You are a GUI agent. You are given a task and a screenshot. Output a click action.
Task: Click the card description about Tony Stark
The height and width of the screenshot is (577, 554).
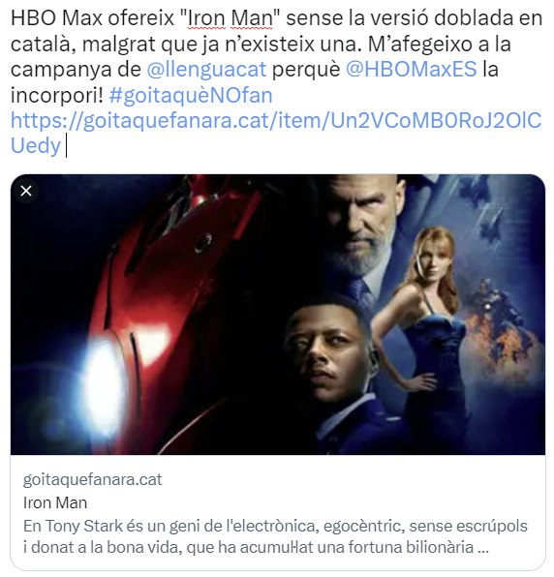pos(275,536)
